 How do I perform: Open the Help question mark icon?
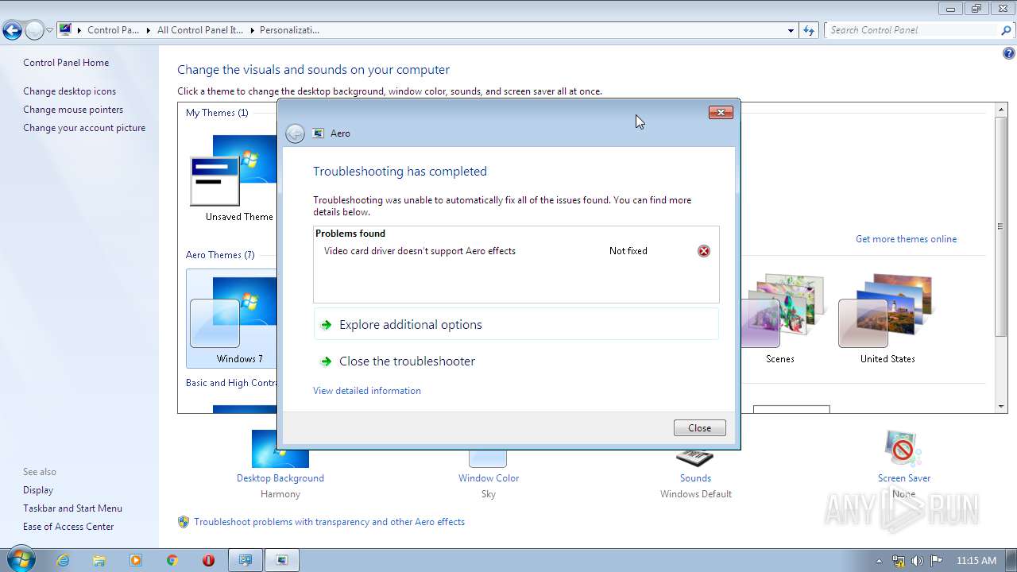(x=1009, y=54)
